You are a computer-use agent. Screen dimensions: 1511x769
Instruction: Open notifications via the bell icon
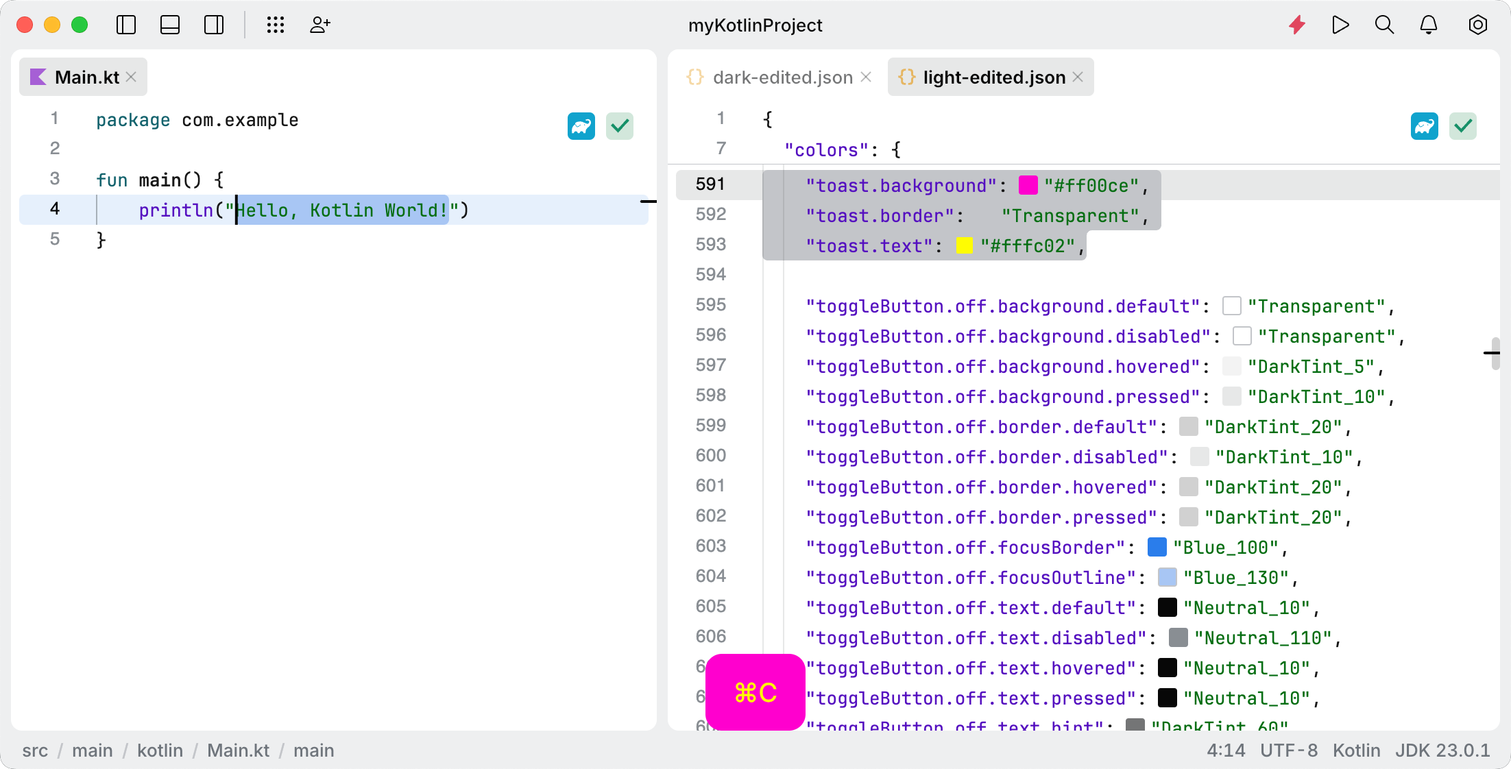click(1429, 25)
